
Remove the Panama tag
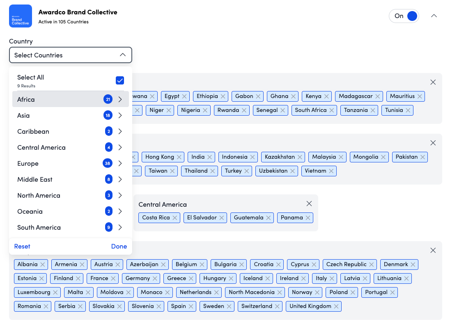308,218
